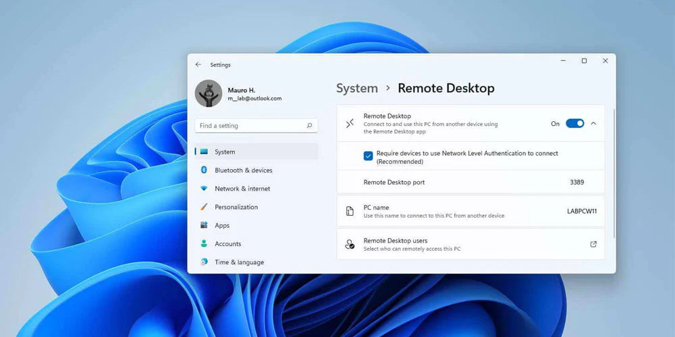This screenshot has width=675, height=337.
Task: Turn off the Remote Desktop toggle
Action: pos(574,123)
